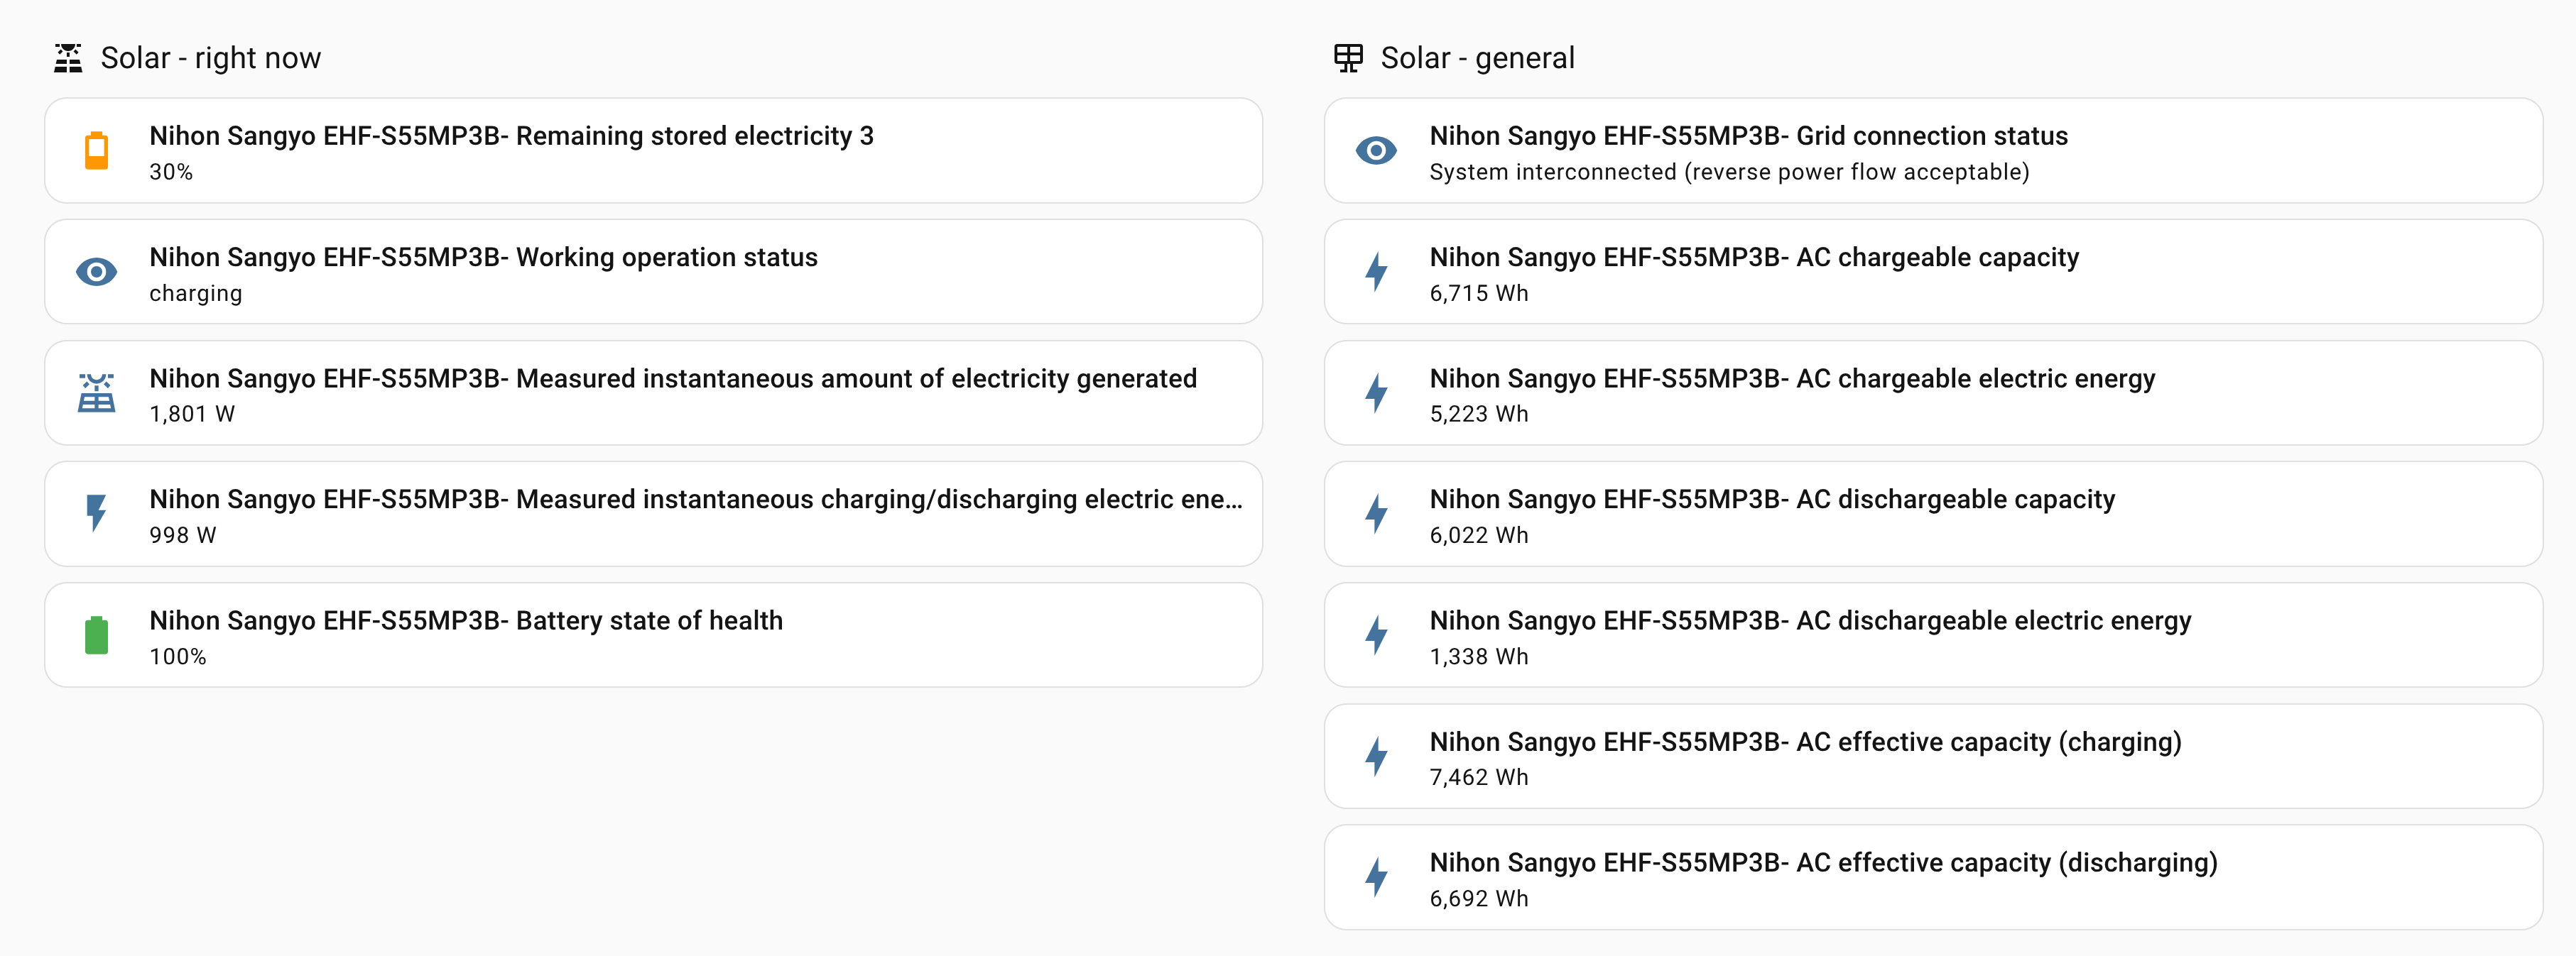Click the lightning bolt icon for AC chargeable capacity
The height and width of the screenshot is (956, 2576).
[1377, 272]
